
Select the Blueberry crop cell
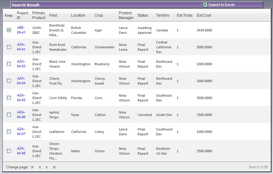[x=102, y=64]
